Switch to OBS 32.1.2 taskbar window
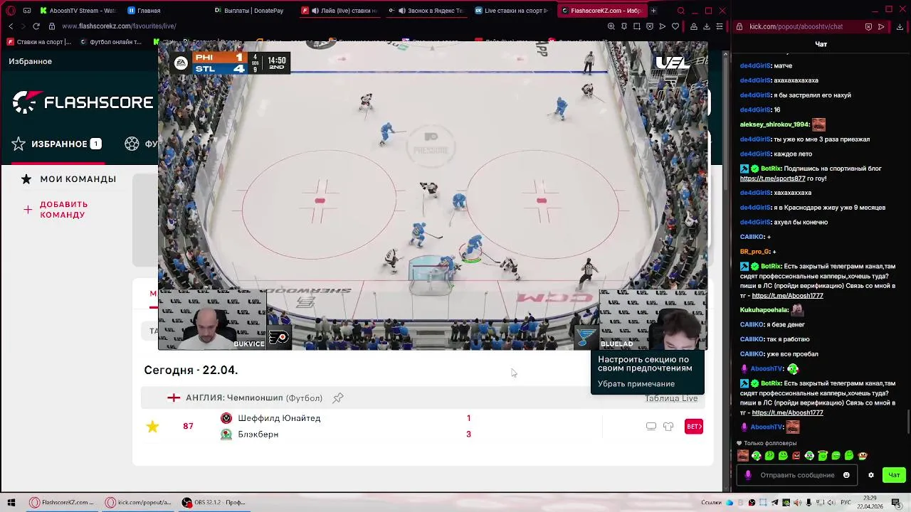 coord(214,503)
